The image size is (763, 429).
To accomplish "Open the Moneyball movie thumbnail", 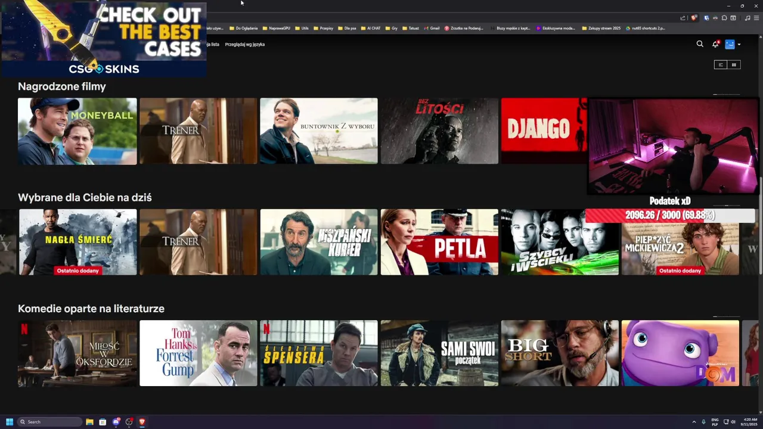I will pyautogui.click(x=77, y=131).
